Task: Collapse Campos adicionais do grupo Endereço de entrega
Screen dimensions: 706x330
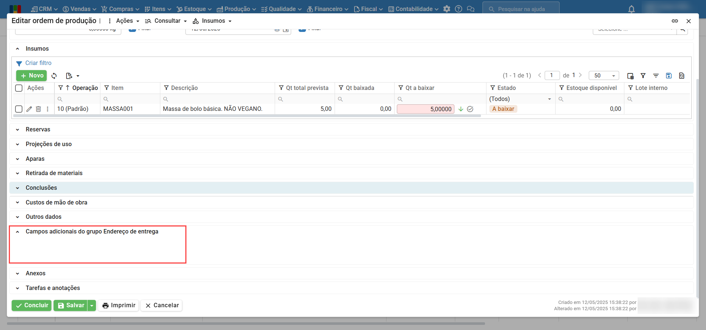Action: (17, 232)
